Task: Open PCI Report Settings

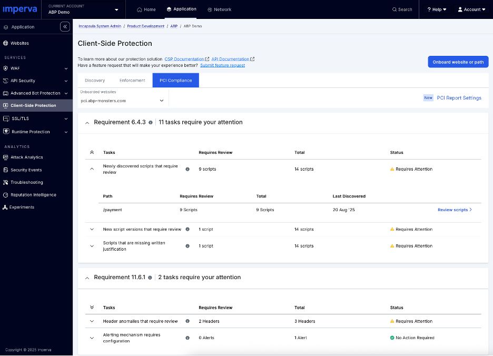Action: (459, 98)
